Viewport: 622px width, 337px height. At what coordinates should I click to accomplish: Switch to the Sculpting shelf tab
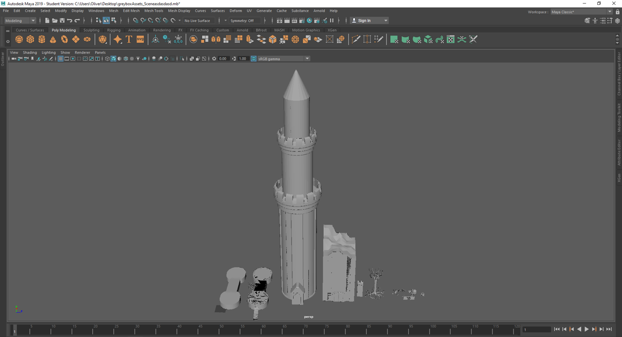pyautogui.click(x=91, y=30)
